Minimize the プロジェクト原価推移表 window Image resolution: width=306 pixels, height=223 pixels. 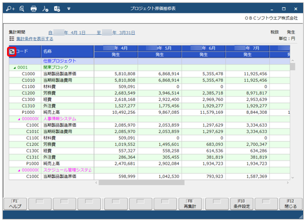271,9
